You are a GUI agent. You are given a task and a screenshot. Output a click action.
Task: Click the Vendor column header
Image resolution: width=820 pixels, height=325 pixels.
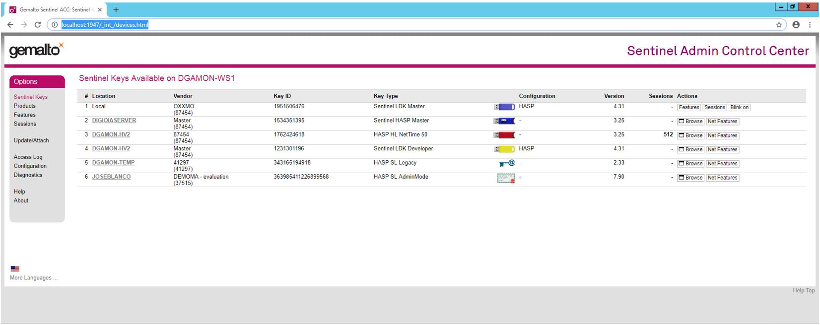pyautogui.click(x=183, y=96)
